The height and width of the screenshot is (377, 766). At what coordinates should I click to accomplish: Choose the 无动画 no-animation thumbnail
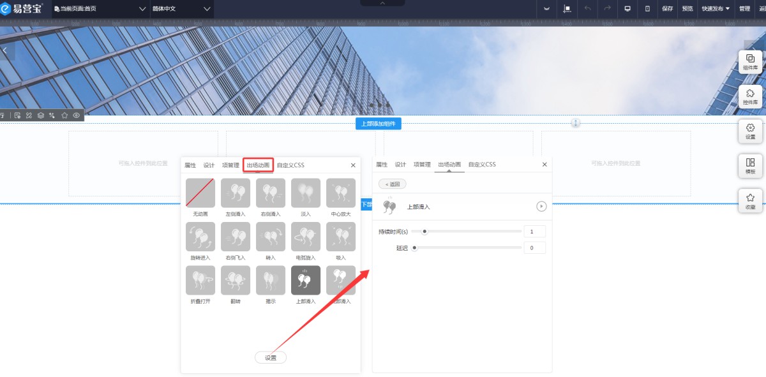click(x=200, y=193)
